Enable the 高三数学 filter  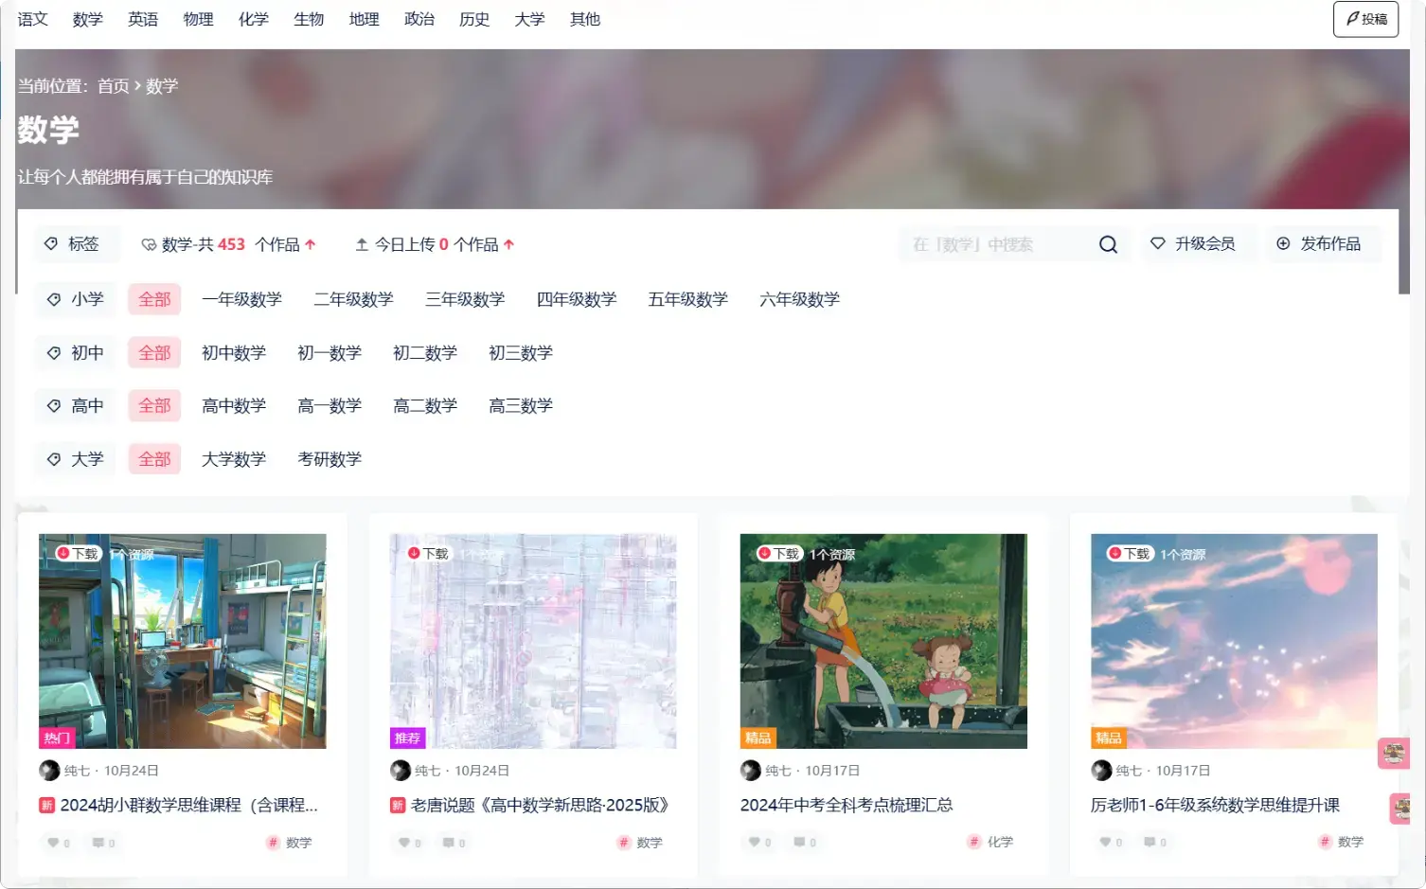click(x=519, y=405)
